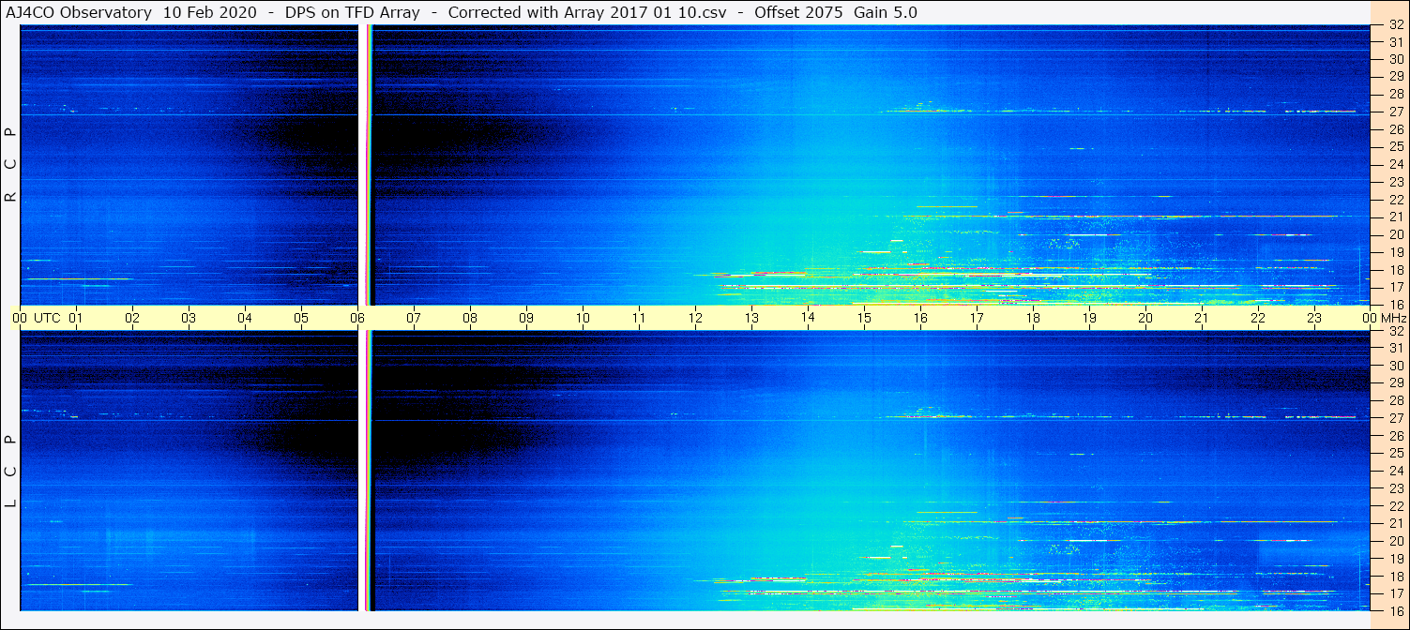1410x630 pixels.
Task: Click the 25 MHz tick label in RCP panel
Action: pyautogui.click(x=1396, y=146)
